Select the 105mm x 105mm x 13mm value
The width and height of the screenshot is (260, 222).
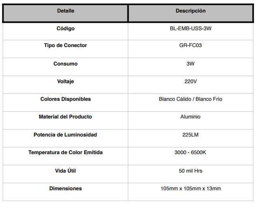191,189
